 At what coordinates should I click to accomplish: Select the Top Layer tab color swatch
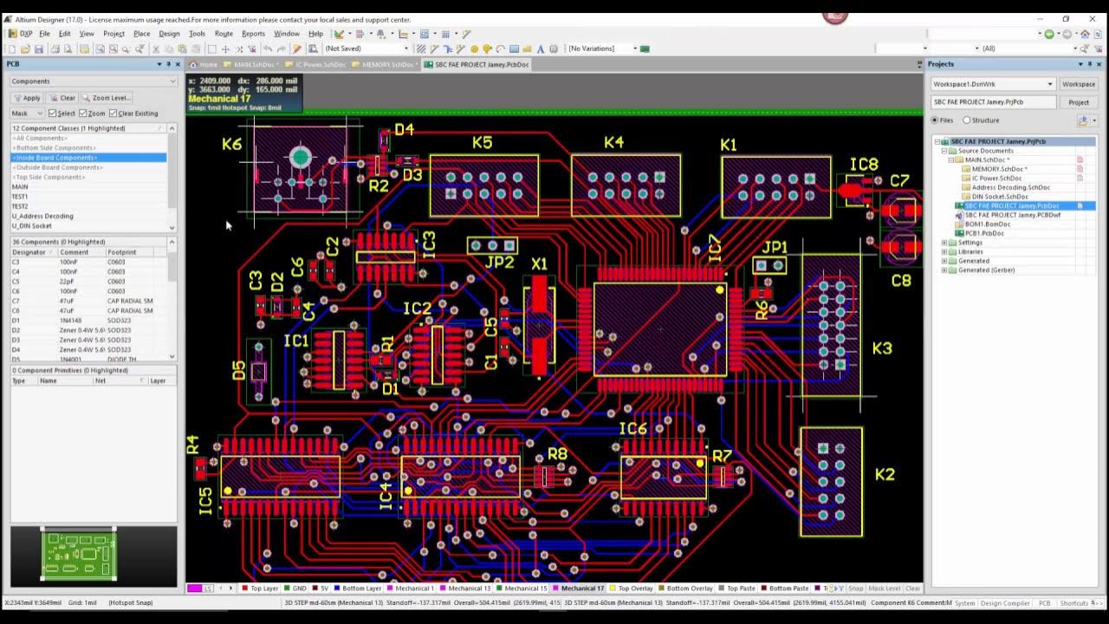coord(245,588)
